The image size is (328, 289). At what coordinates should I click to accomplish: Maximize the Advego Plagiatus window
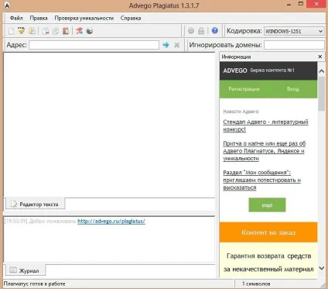pos(301,4)
